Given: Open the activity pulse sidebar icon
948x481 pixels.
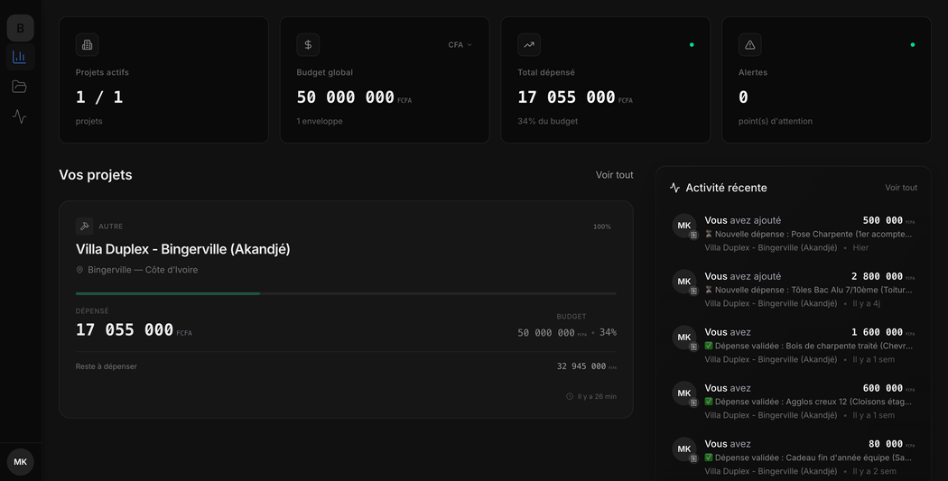Looking at the screenshot, I should coord(19,116).
